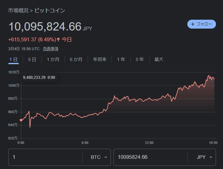Switch to the 5日 time range tab
Viewport: 223px width, 169px height.
pyautogui.click(x=32, y=59)
